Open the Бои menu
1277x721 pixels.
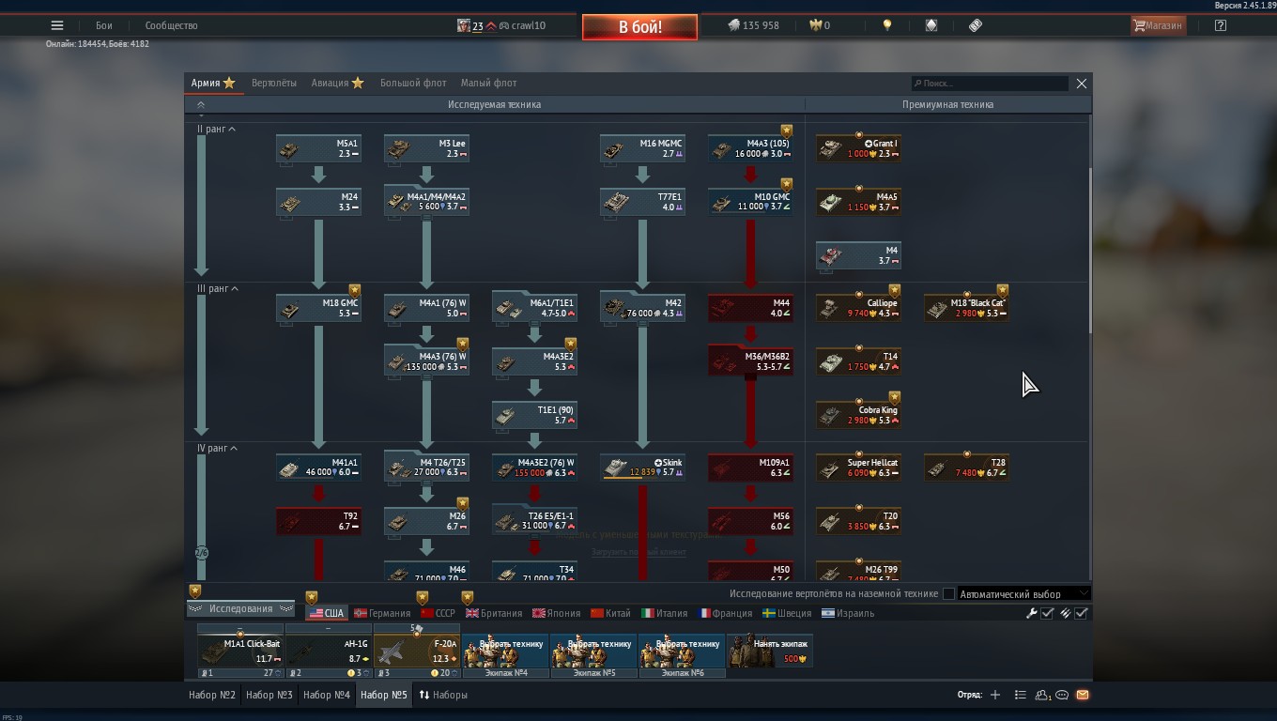(x=103, y=25)
